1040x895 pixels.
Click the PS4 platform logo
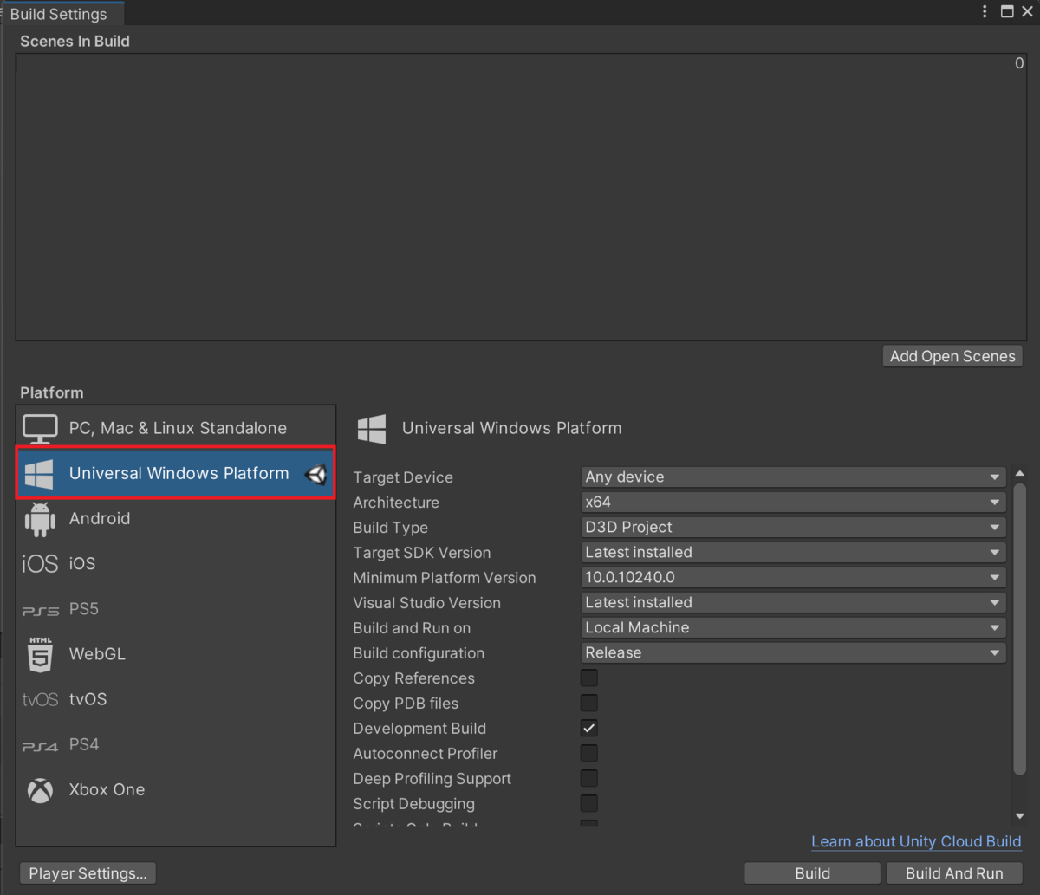[40, 745]
